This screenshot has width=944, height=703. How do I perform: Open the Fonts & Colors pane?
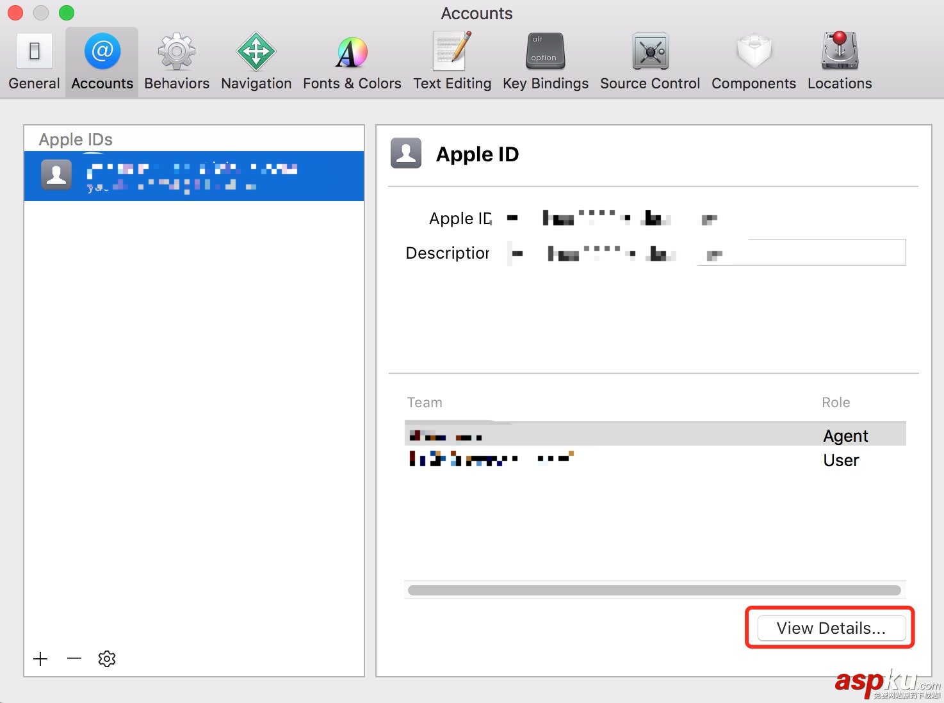(x=352, y=61)
